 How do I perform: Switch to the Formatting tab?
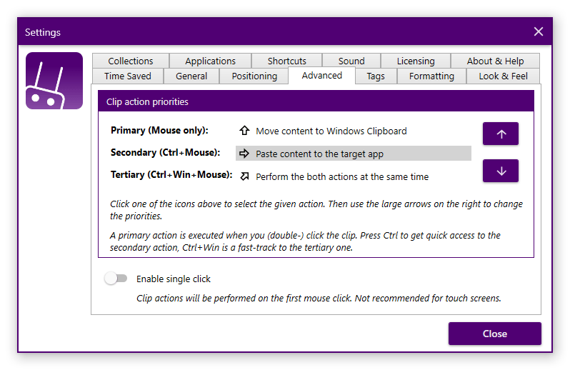pos(431,76)
